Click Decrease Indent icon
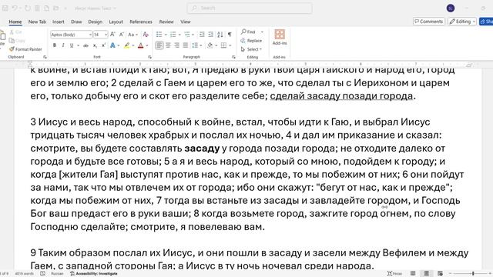This screenshot has width=493, height=277. coord(202,34)
